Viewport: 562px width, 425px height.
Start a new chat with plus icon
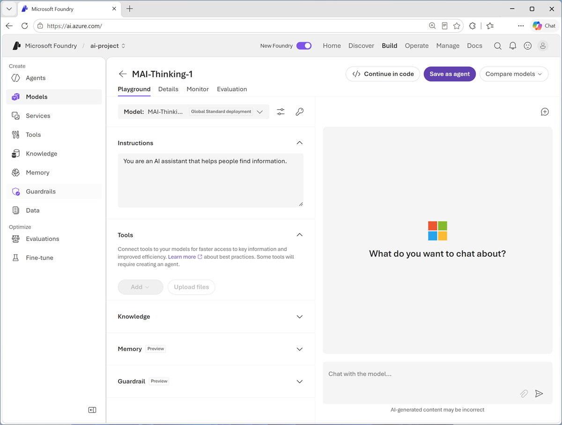point(545,112)
